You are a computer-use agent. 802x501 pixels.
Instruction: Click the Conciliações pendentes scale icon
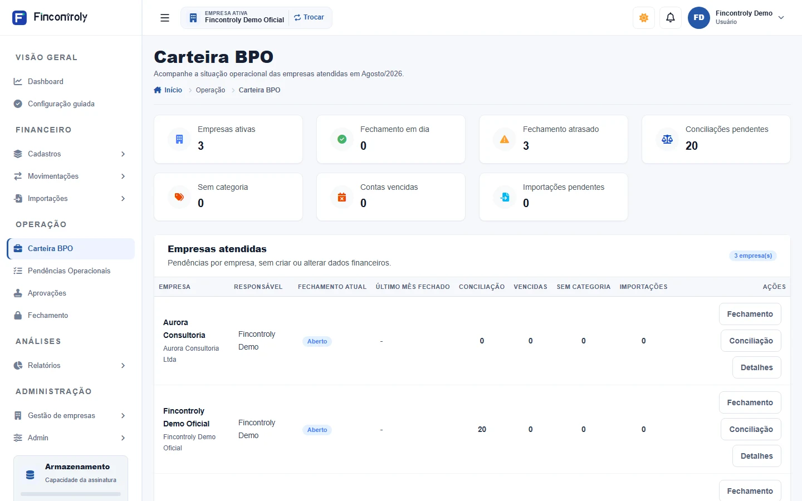pyautogui.click(x=667, y=139)
